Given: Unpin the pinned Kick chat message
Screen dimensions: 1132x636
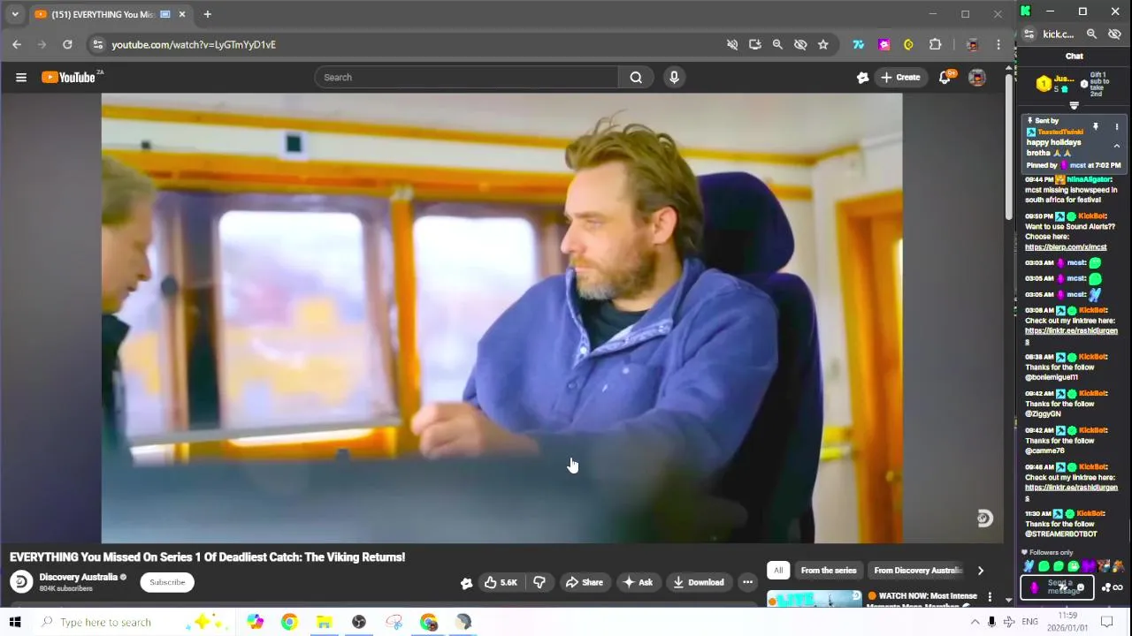Looking at the screenshot, I should [x=1096, y=127].
